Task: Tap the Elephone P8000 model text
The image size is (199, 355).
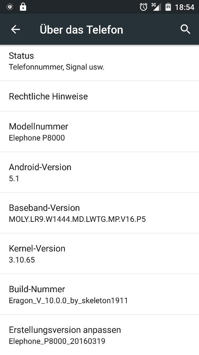Action: tap(37, 138)
